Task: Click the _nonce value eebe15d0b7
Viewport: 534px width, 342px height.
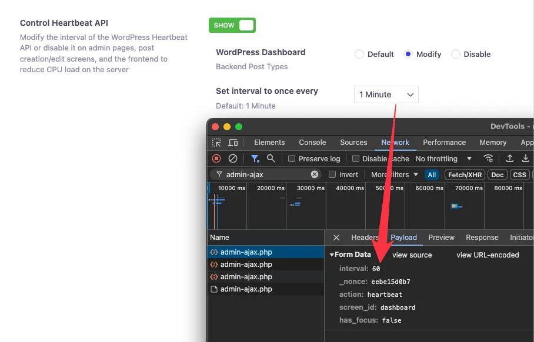Action: point(391,282)
